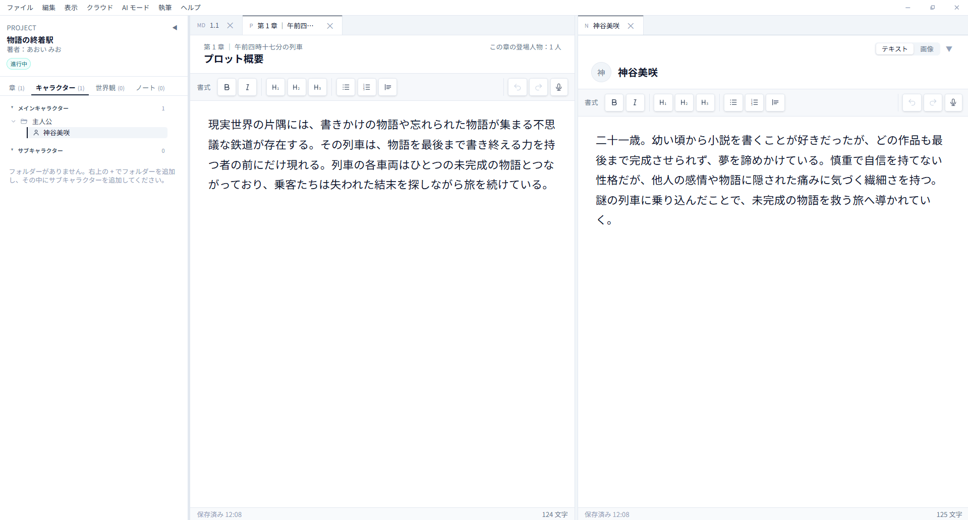968x520 pixels.
Task: Open the 書式 format menu in character note
Action: click(x=591, y=102)
